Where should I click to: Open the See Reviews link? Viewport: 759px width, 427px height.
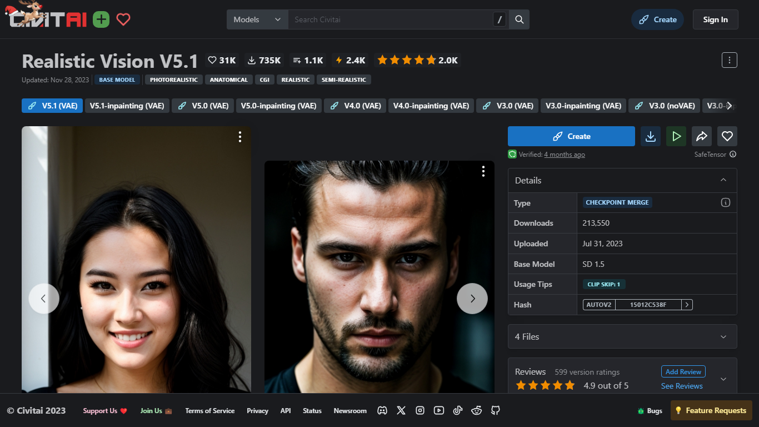pyautogui.click(x=682, y=386)
